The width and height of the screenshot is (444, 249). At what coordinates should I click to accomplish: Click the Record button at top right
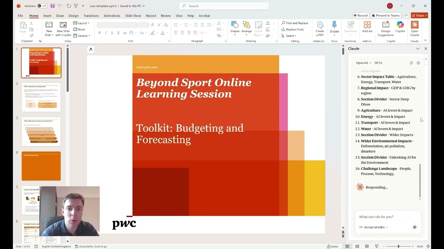tap(360, 16)
